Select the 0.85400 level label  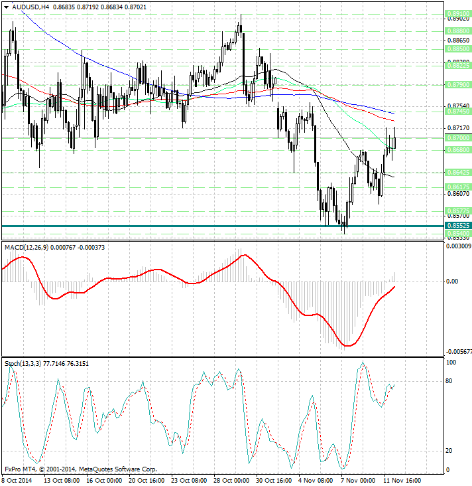[458, 233]
